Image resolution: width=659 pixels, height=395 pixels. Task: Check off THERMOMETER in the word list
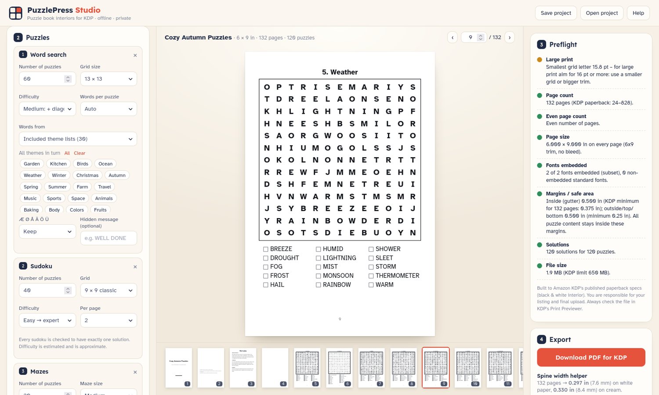click(x=371, y=276)
